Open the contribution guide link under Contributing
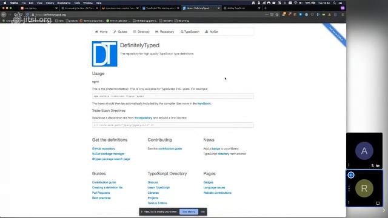The height and width of the screenshot is (218, 388). tap(170, 148)
